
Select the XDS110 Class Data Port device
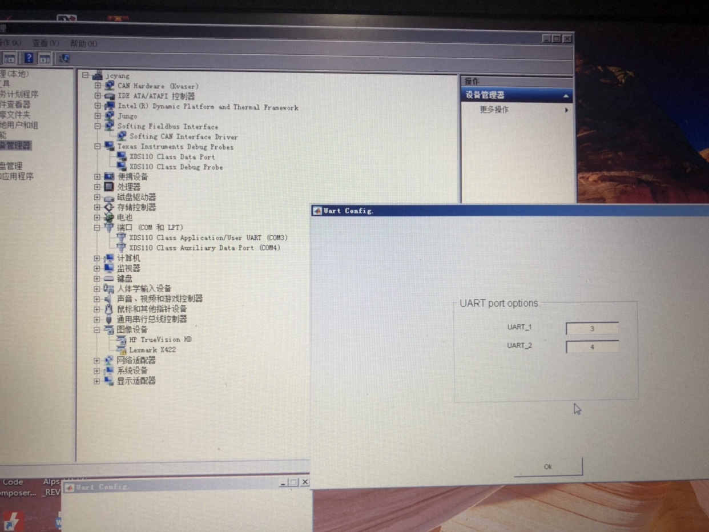point(172,156)
